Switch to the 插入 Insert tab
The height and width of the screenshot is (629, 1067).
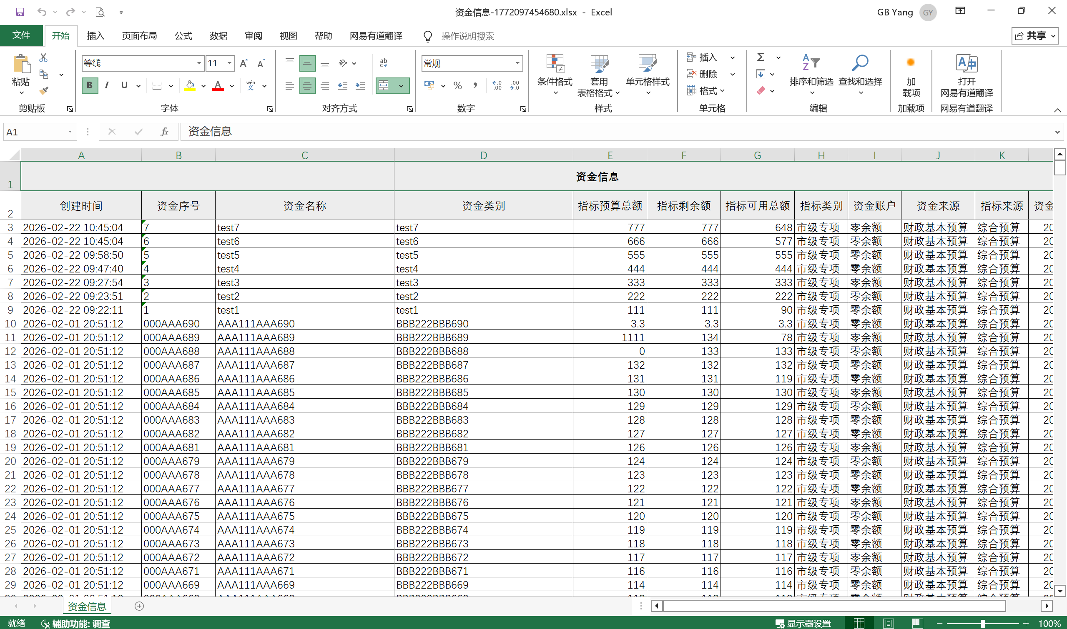coord(95,35)
